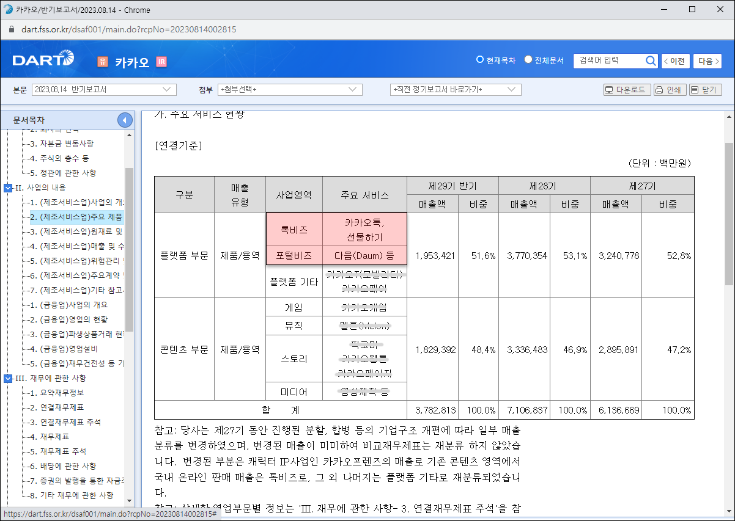Open 5. (금융업)재무건전성 item

78,363
